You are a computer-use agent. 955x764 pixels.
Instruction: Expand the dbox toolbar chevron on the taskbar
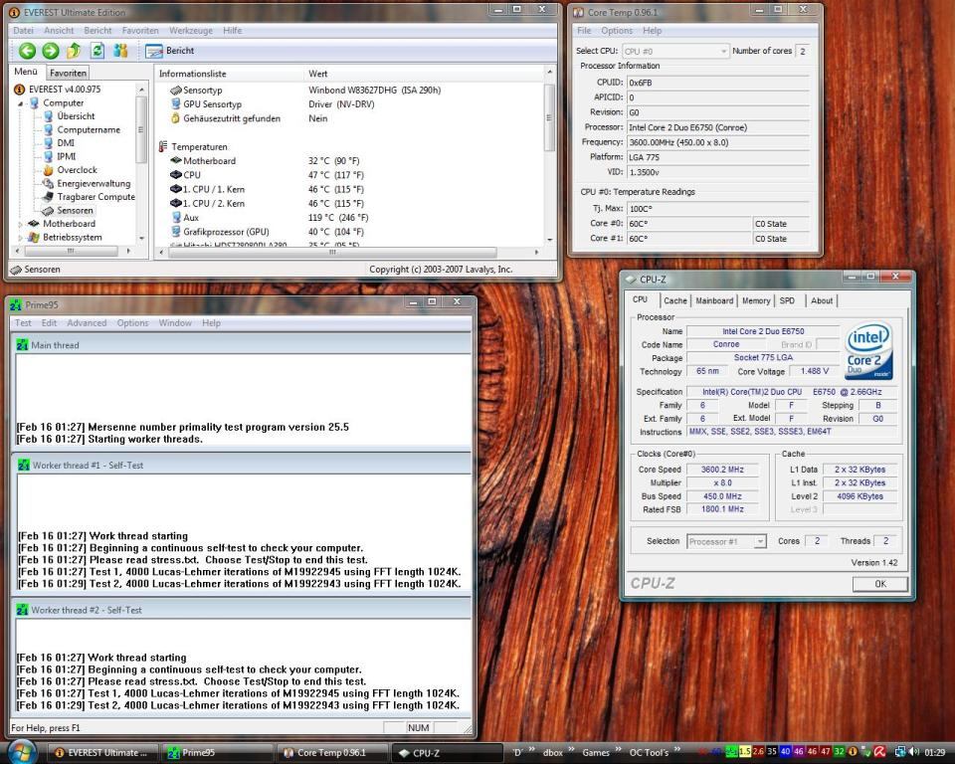pos(571,749)
